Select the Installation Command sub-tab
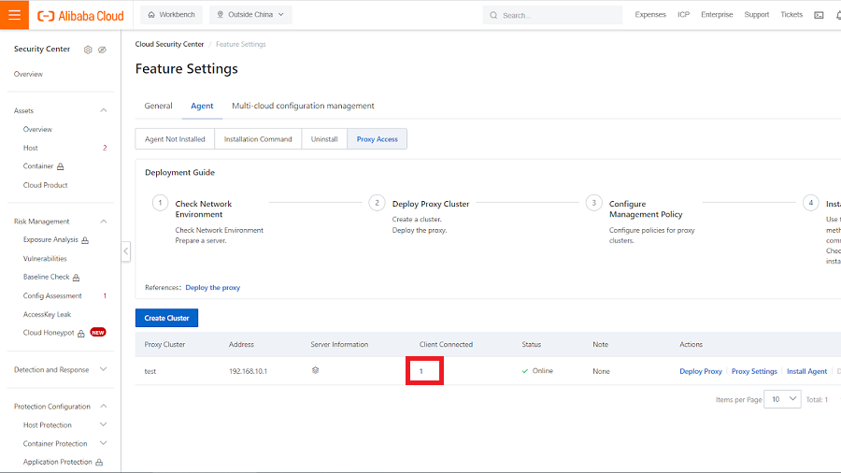 [x=258, y=139]
